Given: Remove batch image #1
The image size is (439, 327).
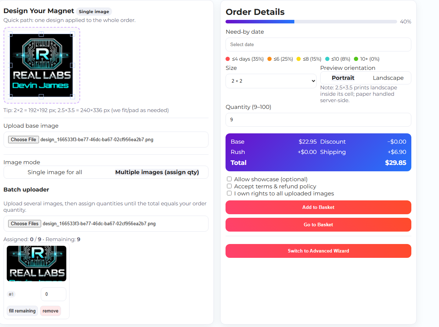Looking at the screenshot, I should point(50,311).
